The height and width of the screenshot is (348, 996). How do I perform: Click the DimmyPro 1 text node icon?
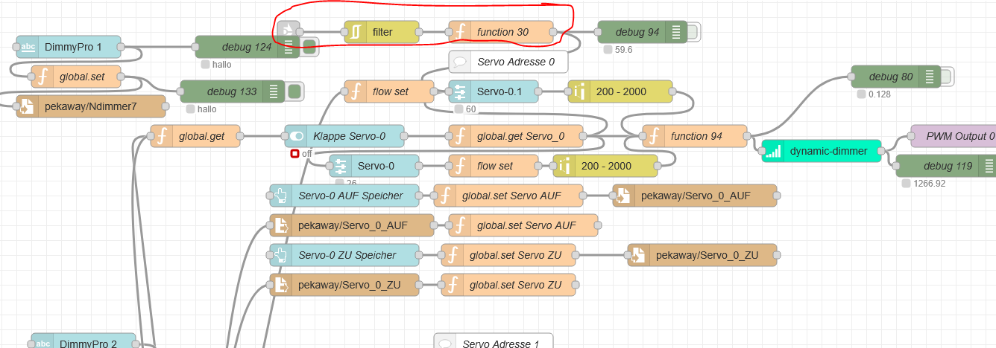[x=28, y=47]
